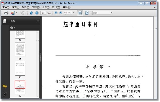This screenshot has width=160, height=102.
Task: Open the 编辑(E) menu
Action: (16, 7)
